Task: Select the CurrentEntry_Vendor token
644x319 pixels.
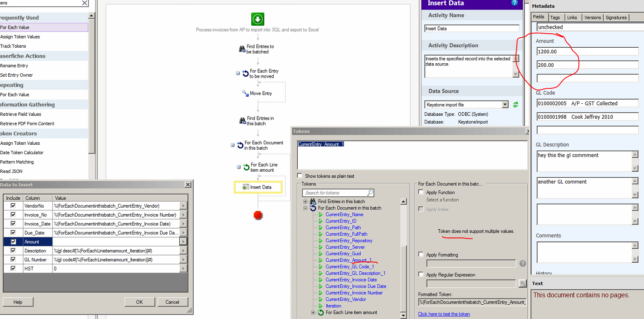Action: pyautogui.click(x=346, y=299)
